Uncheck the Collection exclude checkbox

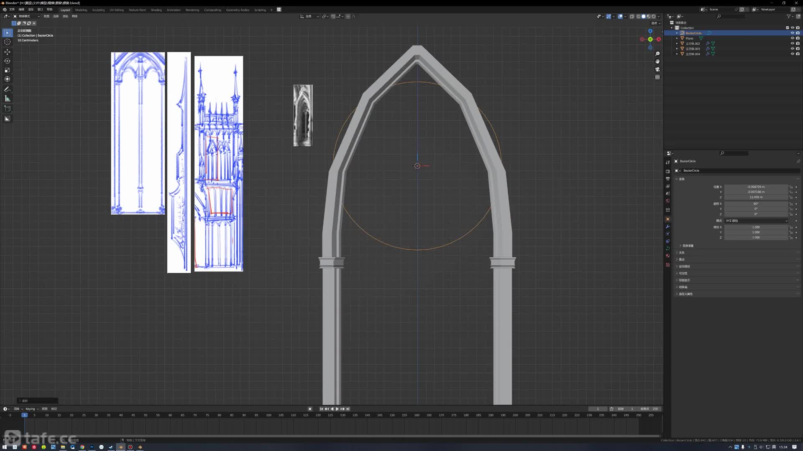coord(787,28)
